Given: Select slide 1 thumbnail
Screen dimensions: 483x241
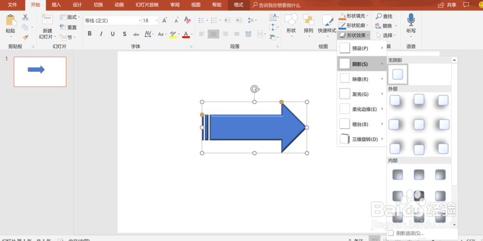Looking at the screenshot, I should [x=40, y=72].
